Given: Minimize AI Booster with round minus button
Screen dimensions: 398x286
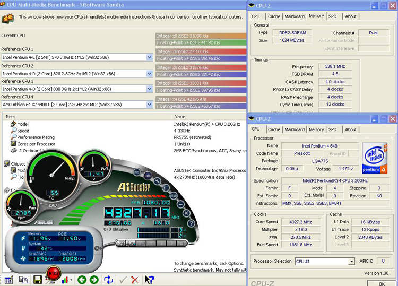Looking at the screenshot, I should 181,204.
